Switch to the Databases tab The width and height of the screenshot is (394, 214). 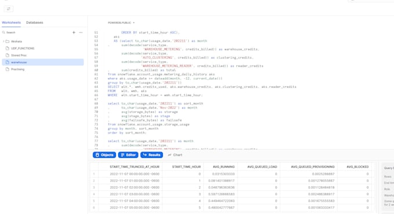[x=34, y=23]
